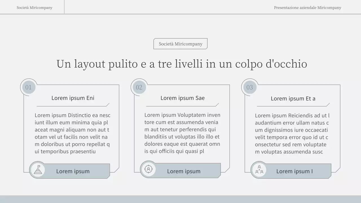The width and height of the screenshot is (361, 203).
Task: Select the heading "Lorem ipsum Sae"
Action: 182,98
